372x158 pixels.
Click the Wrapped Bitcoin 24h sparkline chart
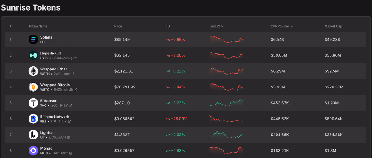pyautogui.click(x=226, y=87)
